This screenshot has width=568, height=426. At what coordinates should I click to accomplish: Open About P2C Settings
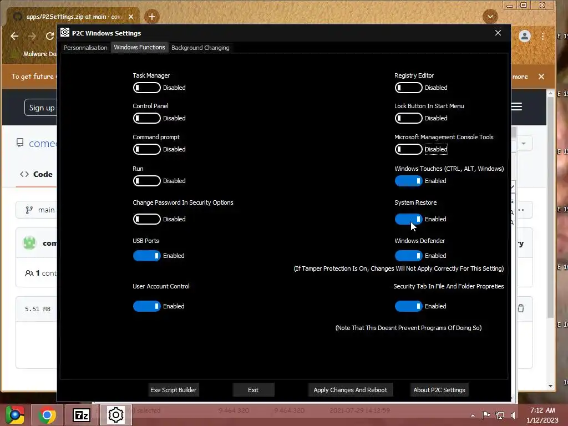tap(439, 390)
